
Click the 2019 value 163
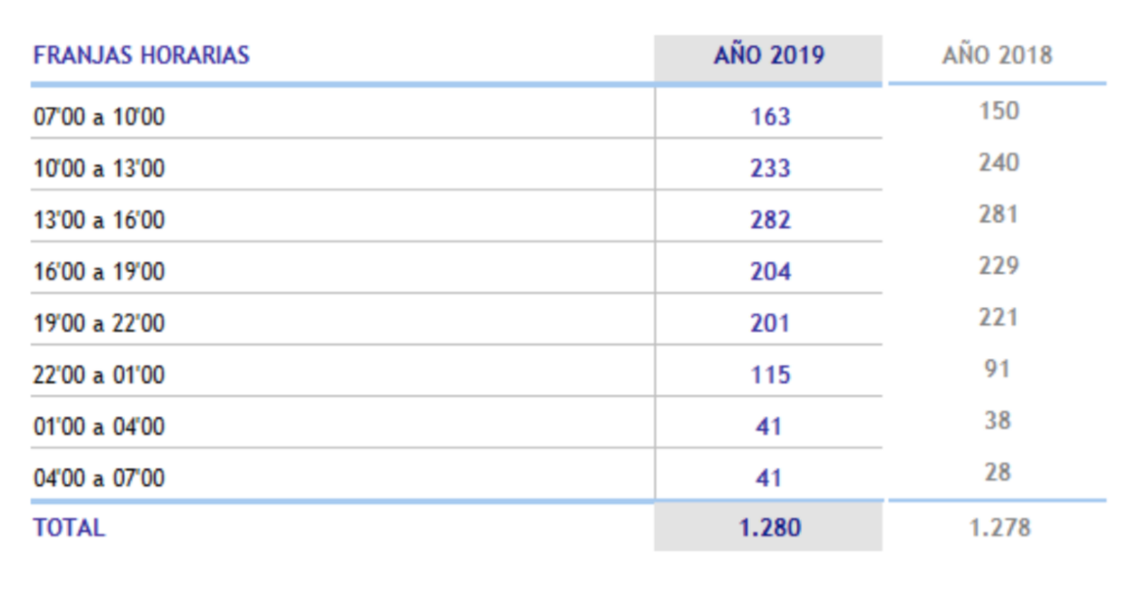[770, 117]
